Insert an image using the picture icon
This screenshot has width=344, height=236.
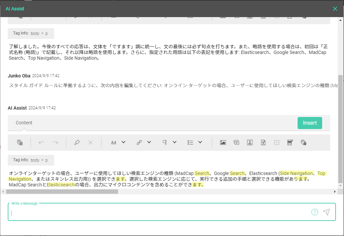click(x=223, y=142)
